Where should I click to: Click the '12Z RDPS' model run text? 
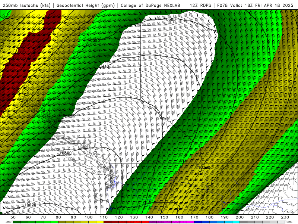click(200, 6)
